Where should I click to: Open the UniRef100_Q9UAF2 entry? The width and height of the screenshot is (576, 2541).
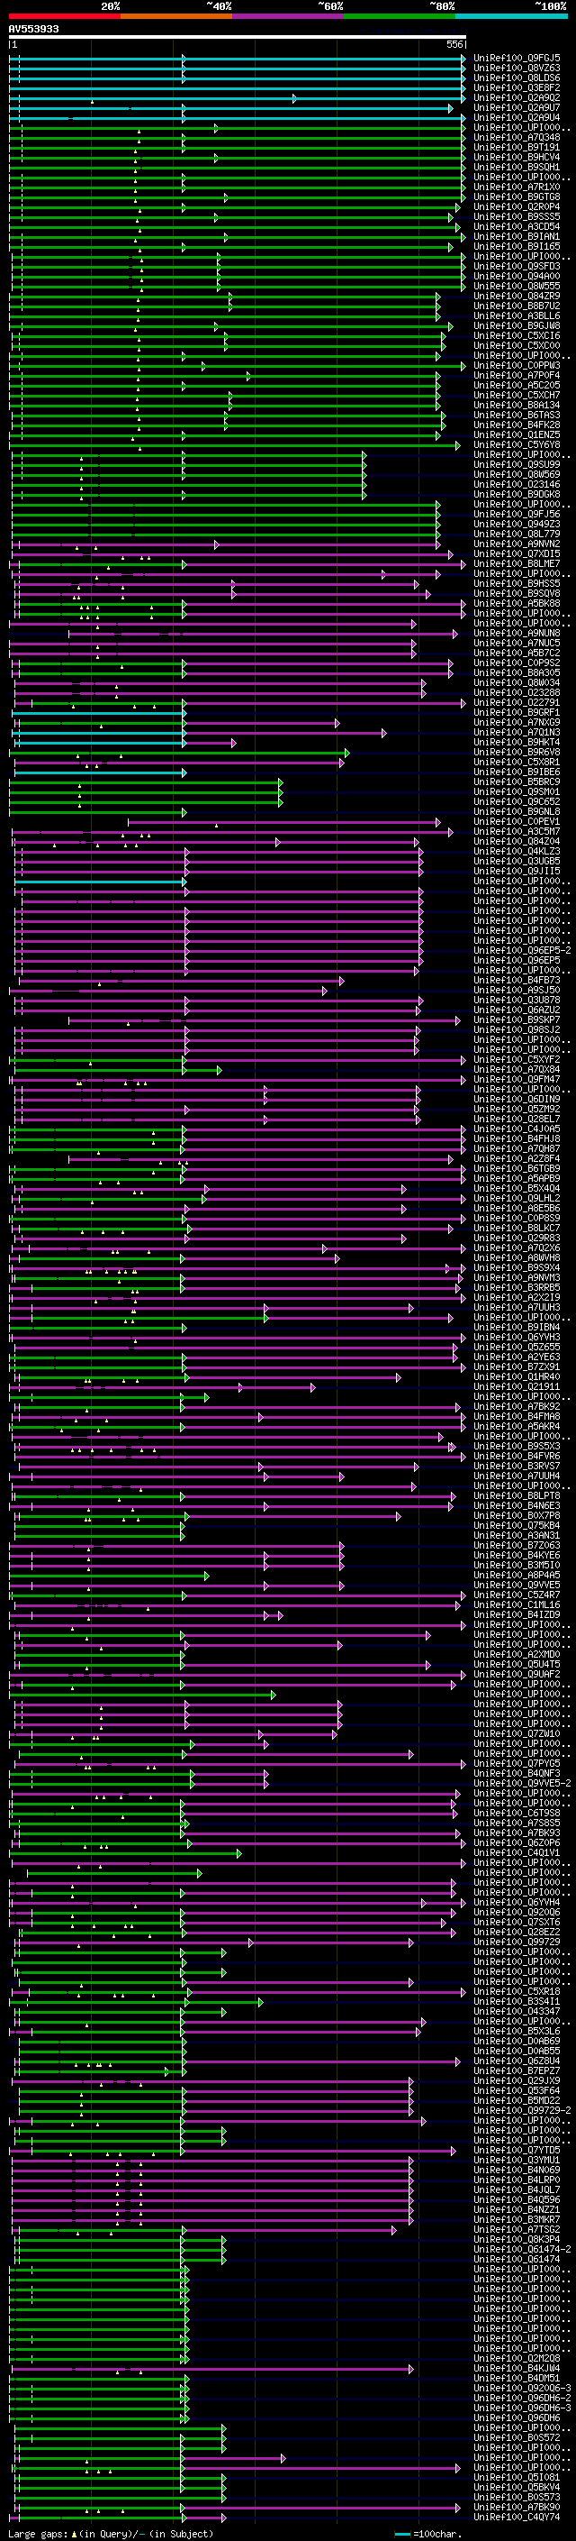click(516, 1675)
